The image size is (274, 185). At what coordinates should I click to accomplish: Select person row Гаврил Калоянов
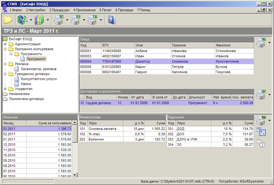pyautogui.click(x=167, y=72)
